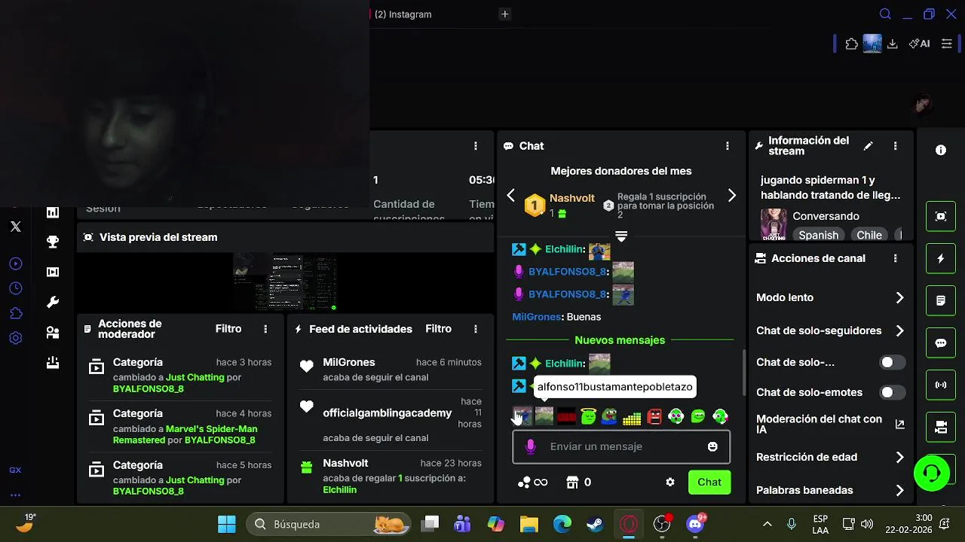Toggle the stream preview widget button
Screen dimensions: 965x542
(941, 216)
